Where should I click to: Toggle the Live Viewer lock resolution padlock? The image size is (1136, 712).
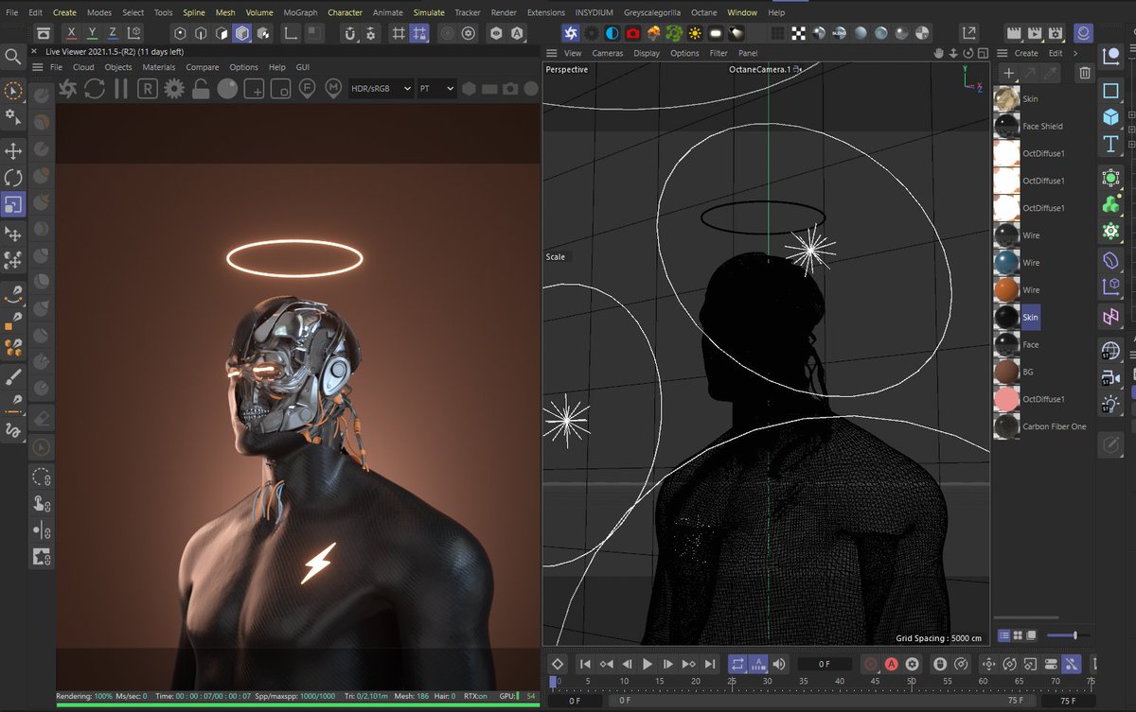click(x=201, y=89)
